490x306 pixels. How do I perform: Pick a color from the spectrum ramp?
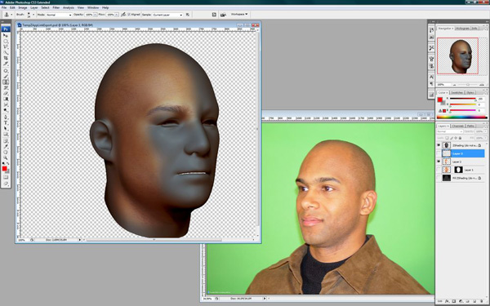[x=461, y=118]
